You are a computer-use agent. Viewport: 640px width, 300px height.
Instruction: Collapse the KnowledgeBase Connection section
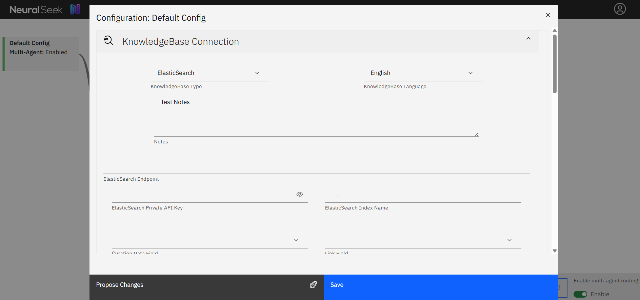pos(528,38)
